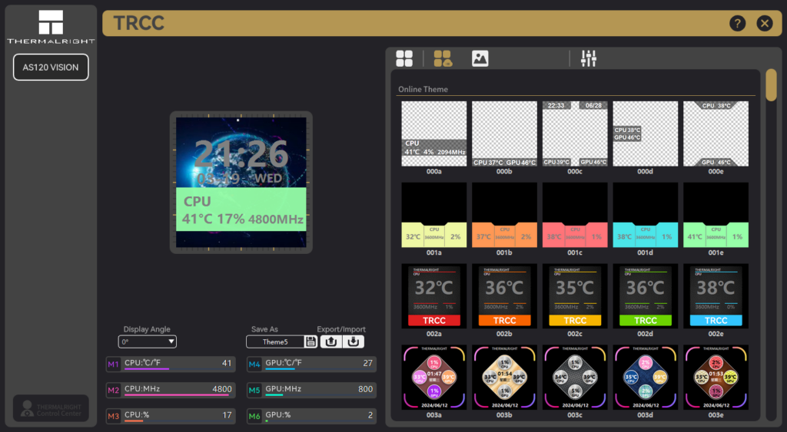Click the Thermalright logo at top left

pos(51,27)
